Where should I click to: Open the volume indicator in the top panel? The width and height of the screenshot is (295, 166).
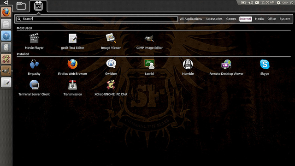point(250,3)
